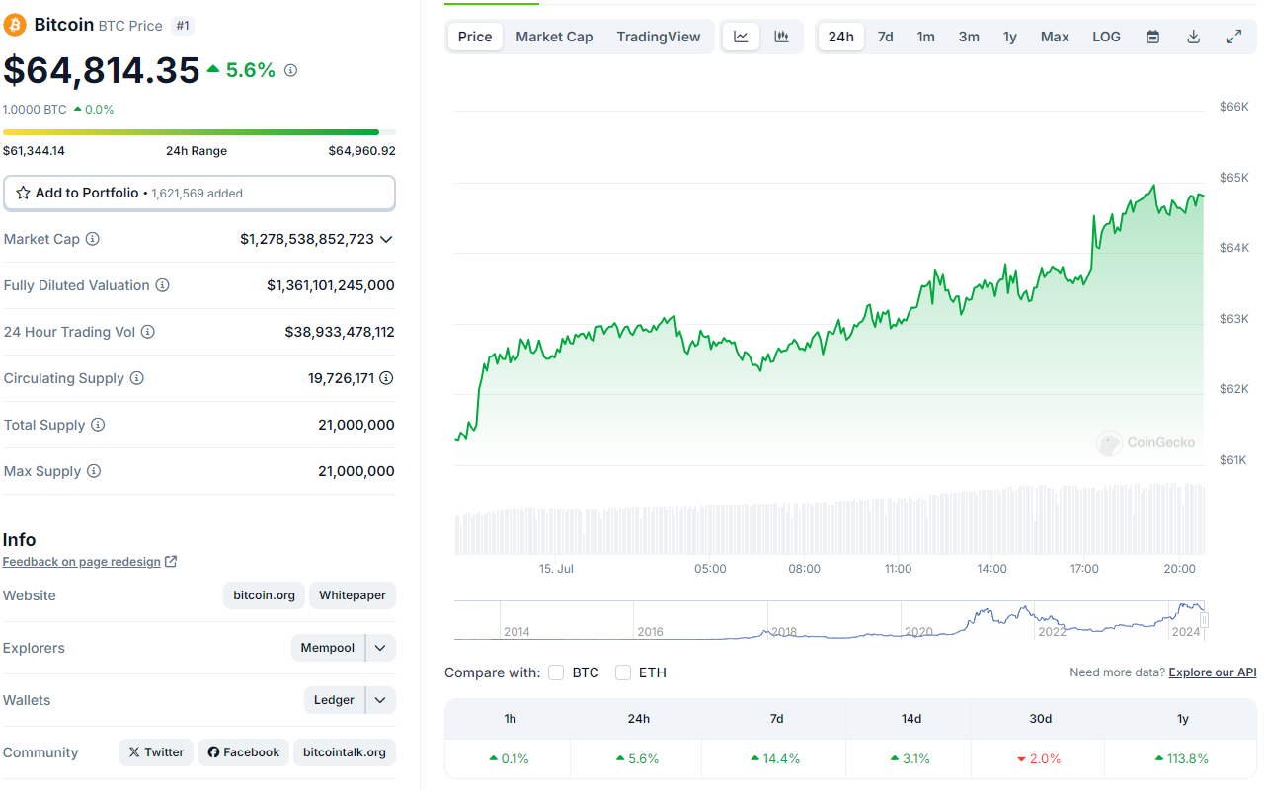Image resolution: width=1266 pixels, height=790 pixels.
Task: Toggle the BTC compare checkbox
Action: 556,672
